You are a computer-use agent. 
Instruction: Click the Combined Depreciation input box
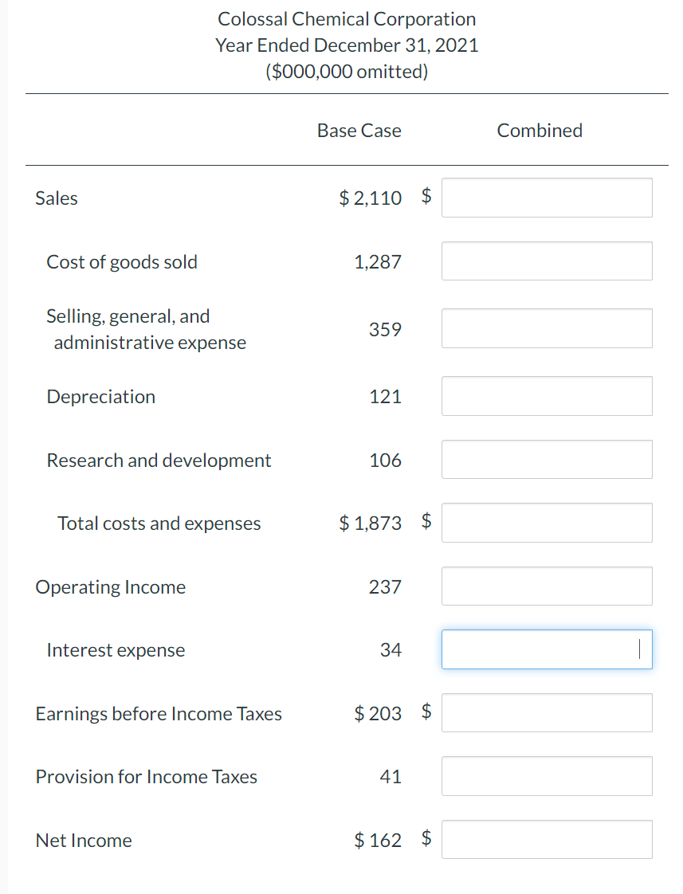[x=547, y=396]
